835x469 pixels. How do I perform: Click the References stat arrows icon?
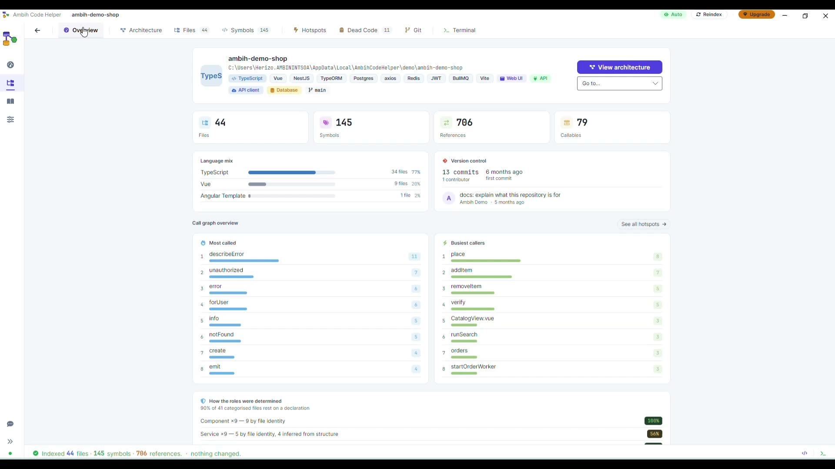(446, 123)
